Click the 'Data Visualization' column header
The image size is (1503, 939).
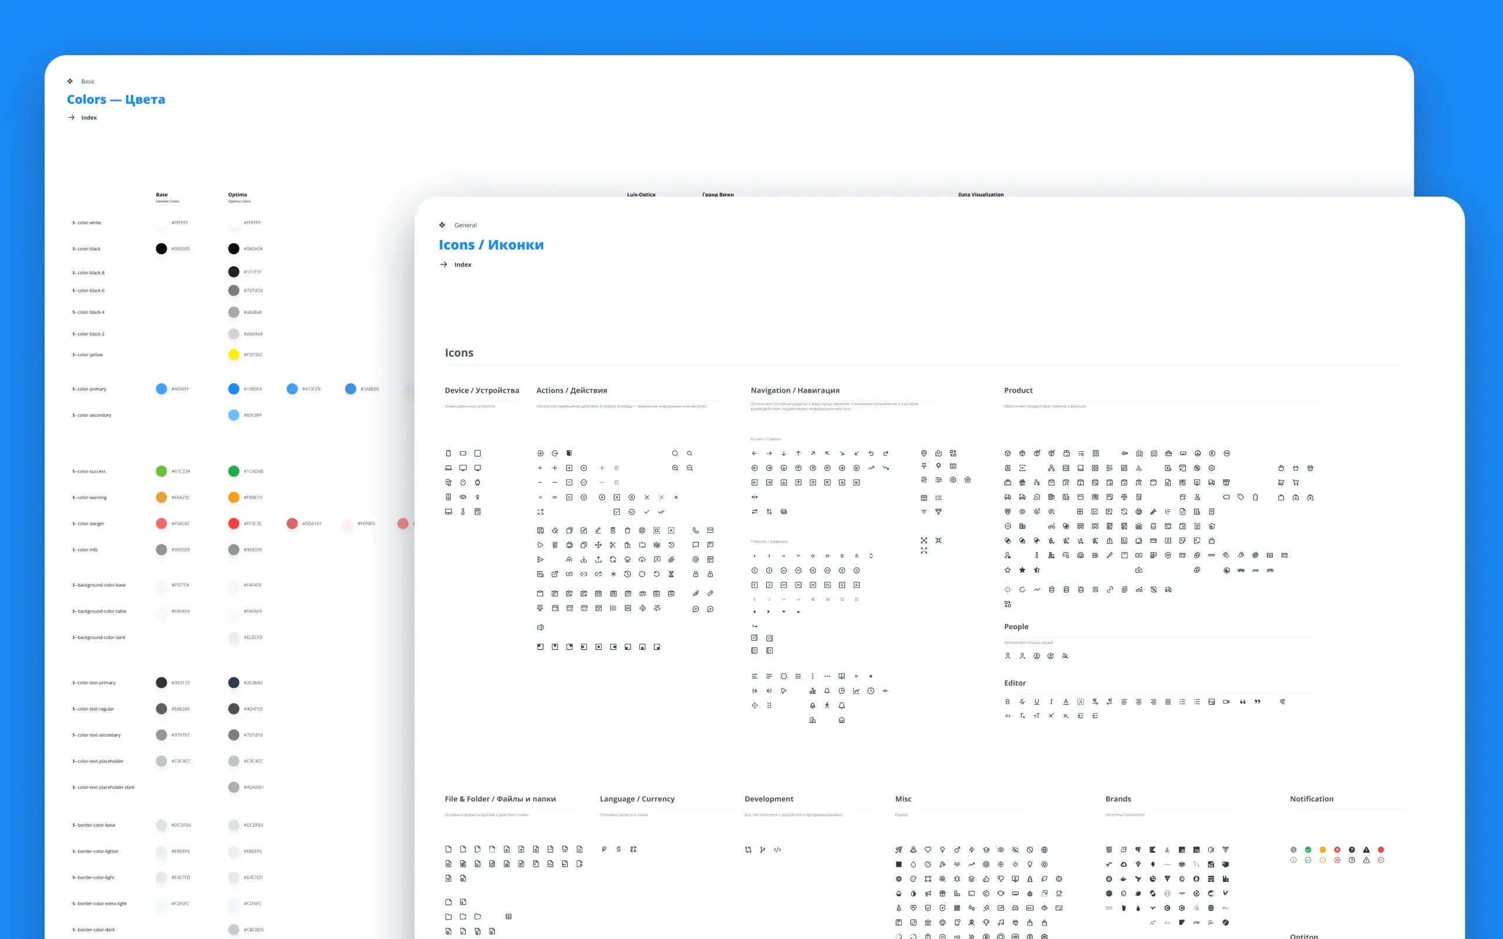click(980, 194)
